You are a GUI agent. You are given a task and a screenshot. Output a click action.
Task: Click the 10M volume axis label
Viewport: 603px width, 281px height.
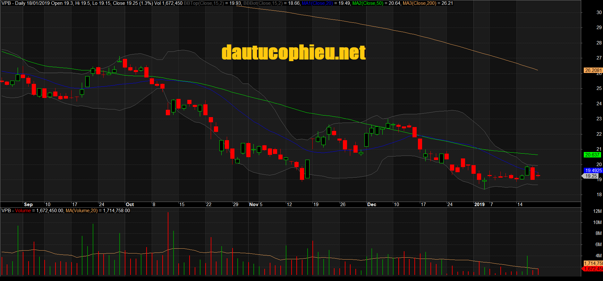point(598,222)
